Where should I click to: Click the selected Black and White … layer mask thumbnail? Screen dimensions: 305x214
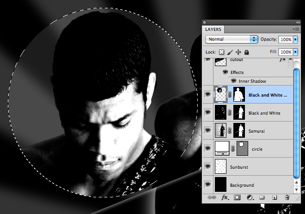(239, 94)
